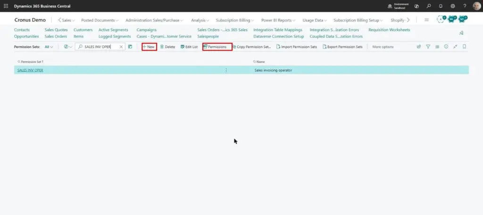Open the Opportunities link
The width and height of the screenshot is (483, 215).
point(26,36)
